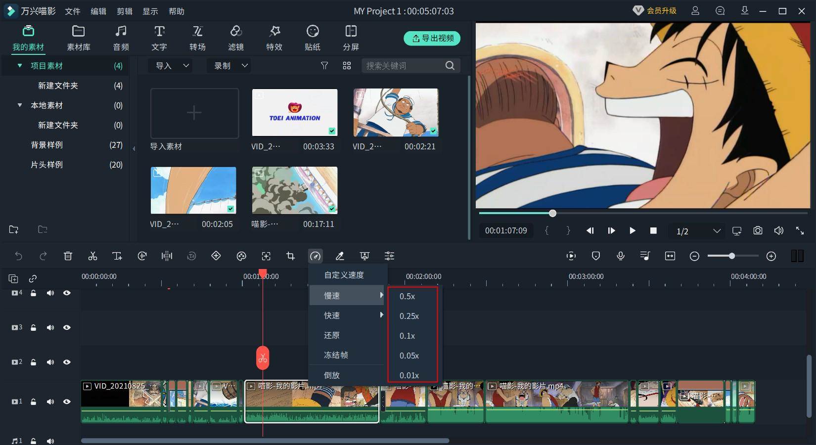
Task: Click the speed gauge icon
Action: pyautogui.click(x=315, y=256)
